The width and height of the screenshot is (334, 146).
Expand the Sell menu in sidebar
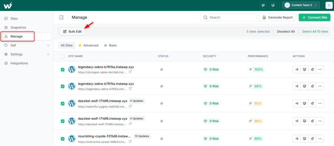[x=27, y=45]
